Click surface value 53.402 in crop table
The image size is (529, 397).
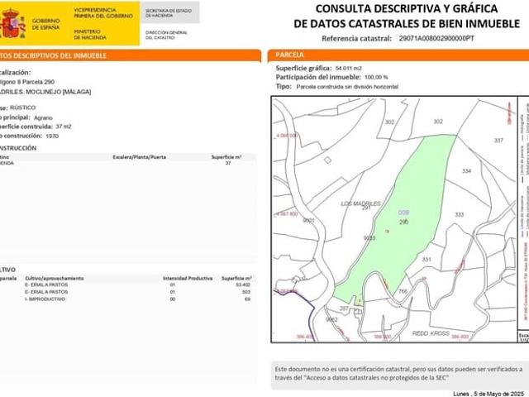(243, 285)
